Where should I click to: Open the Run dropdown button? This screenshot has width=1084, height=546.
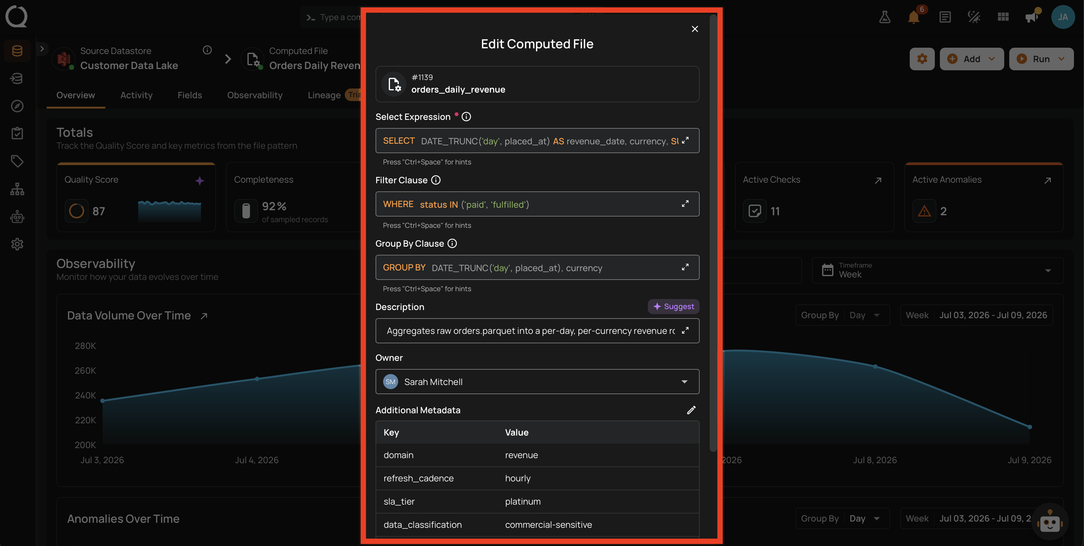point(1041,59)
